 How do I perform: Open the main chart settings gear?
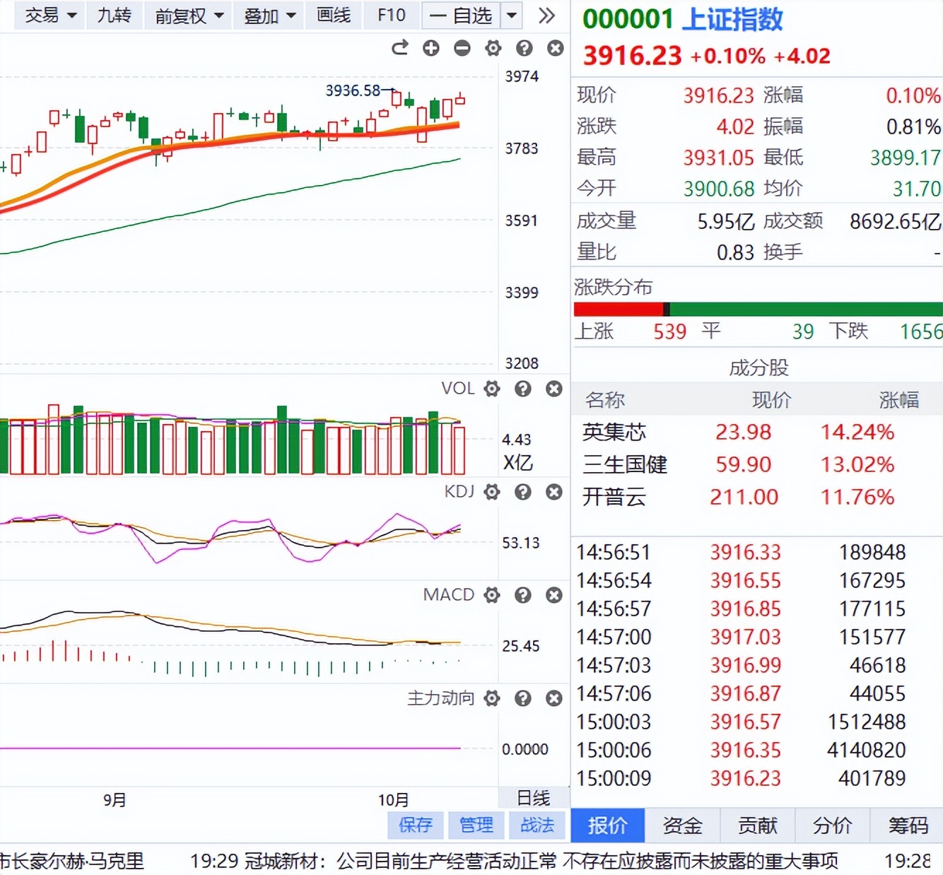[493, 48]
